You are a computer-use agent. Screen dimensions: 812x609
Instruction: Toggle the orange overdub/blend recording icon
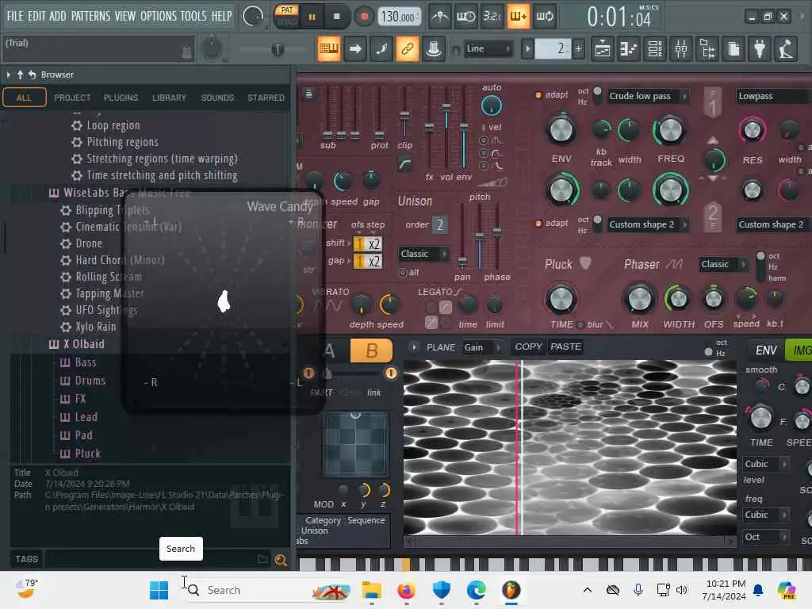pos(518,17)
